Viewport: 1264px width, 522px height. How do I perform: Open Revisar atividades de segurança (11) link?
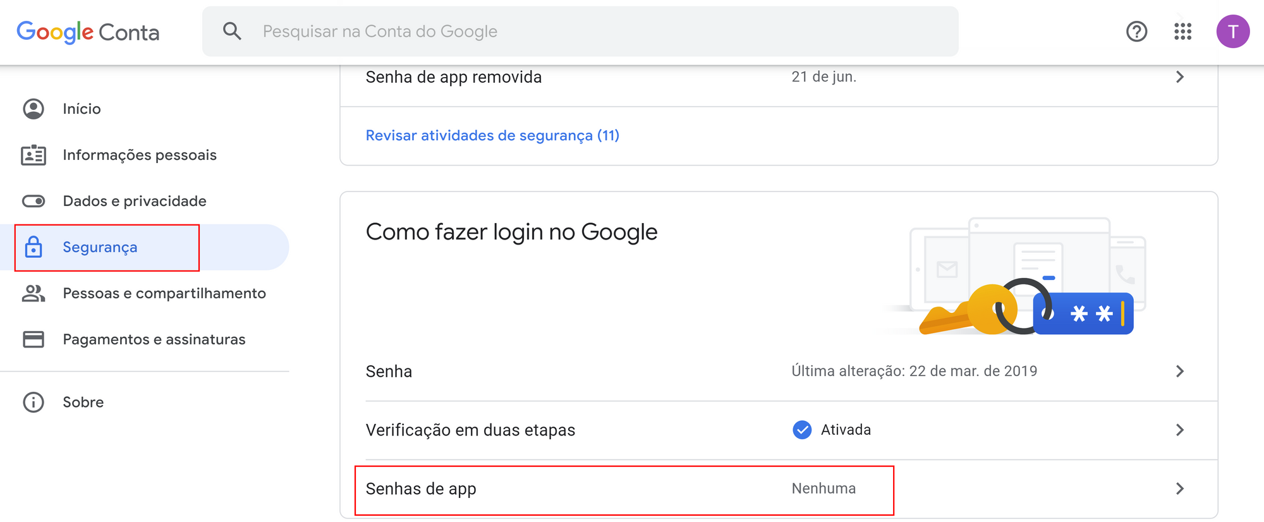(x=492, y=135)
